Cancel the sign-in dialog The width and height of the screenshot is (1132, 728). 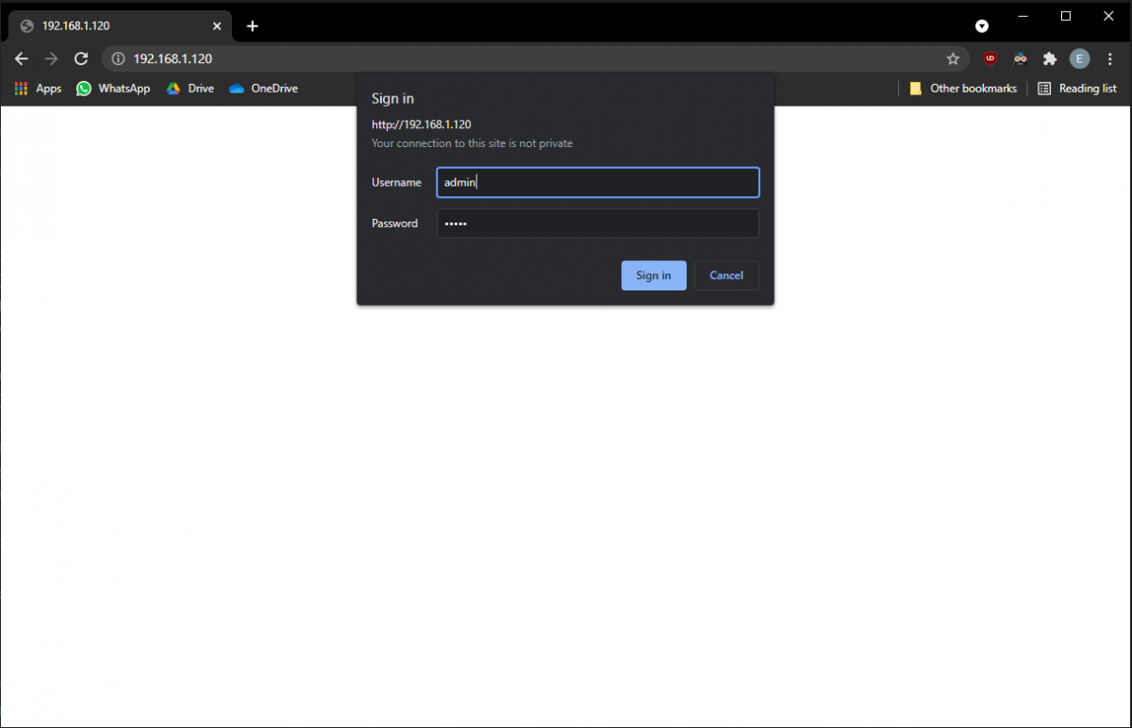pos(725,274)
